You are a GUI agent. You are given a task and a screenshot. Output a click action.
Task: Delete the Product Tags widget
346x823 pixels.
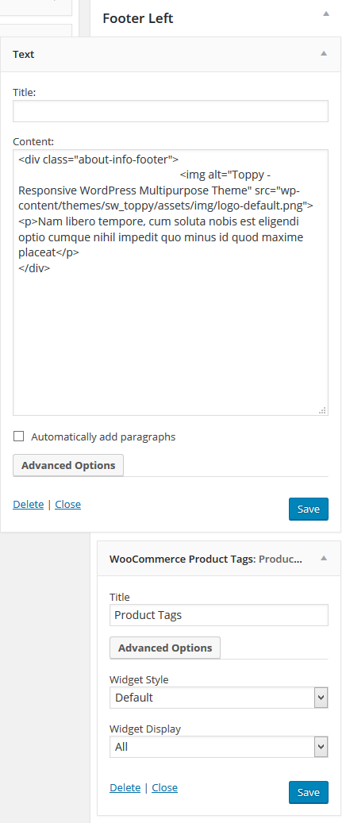click(125, 788)
